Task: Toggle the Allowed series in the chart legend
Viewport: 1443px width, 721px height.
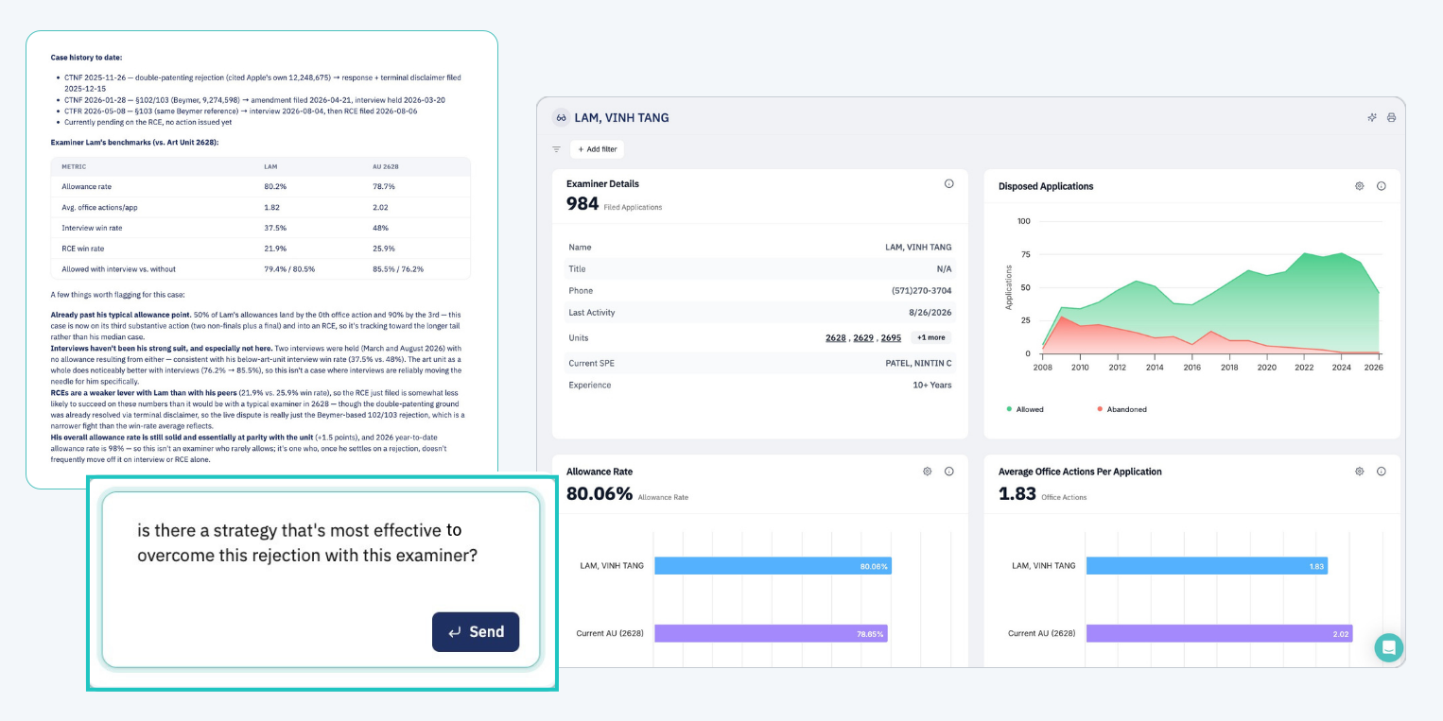Action: [1023, 409]
